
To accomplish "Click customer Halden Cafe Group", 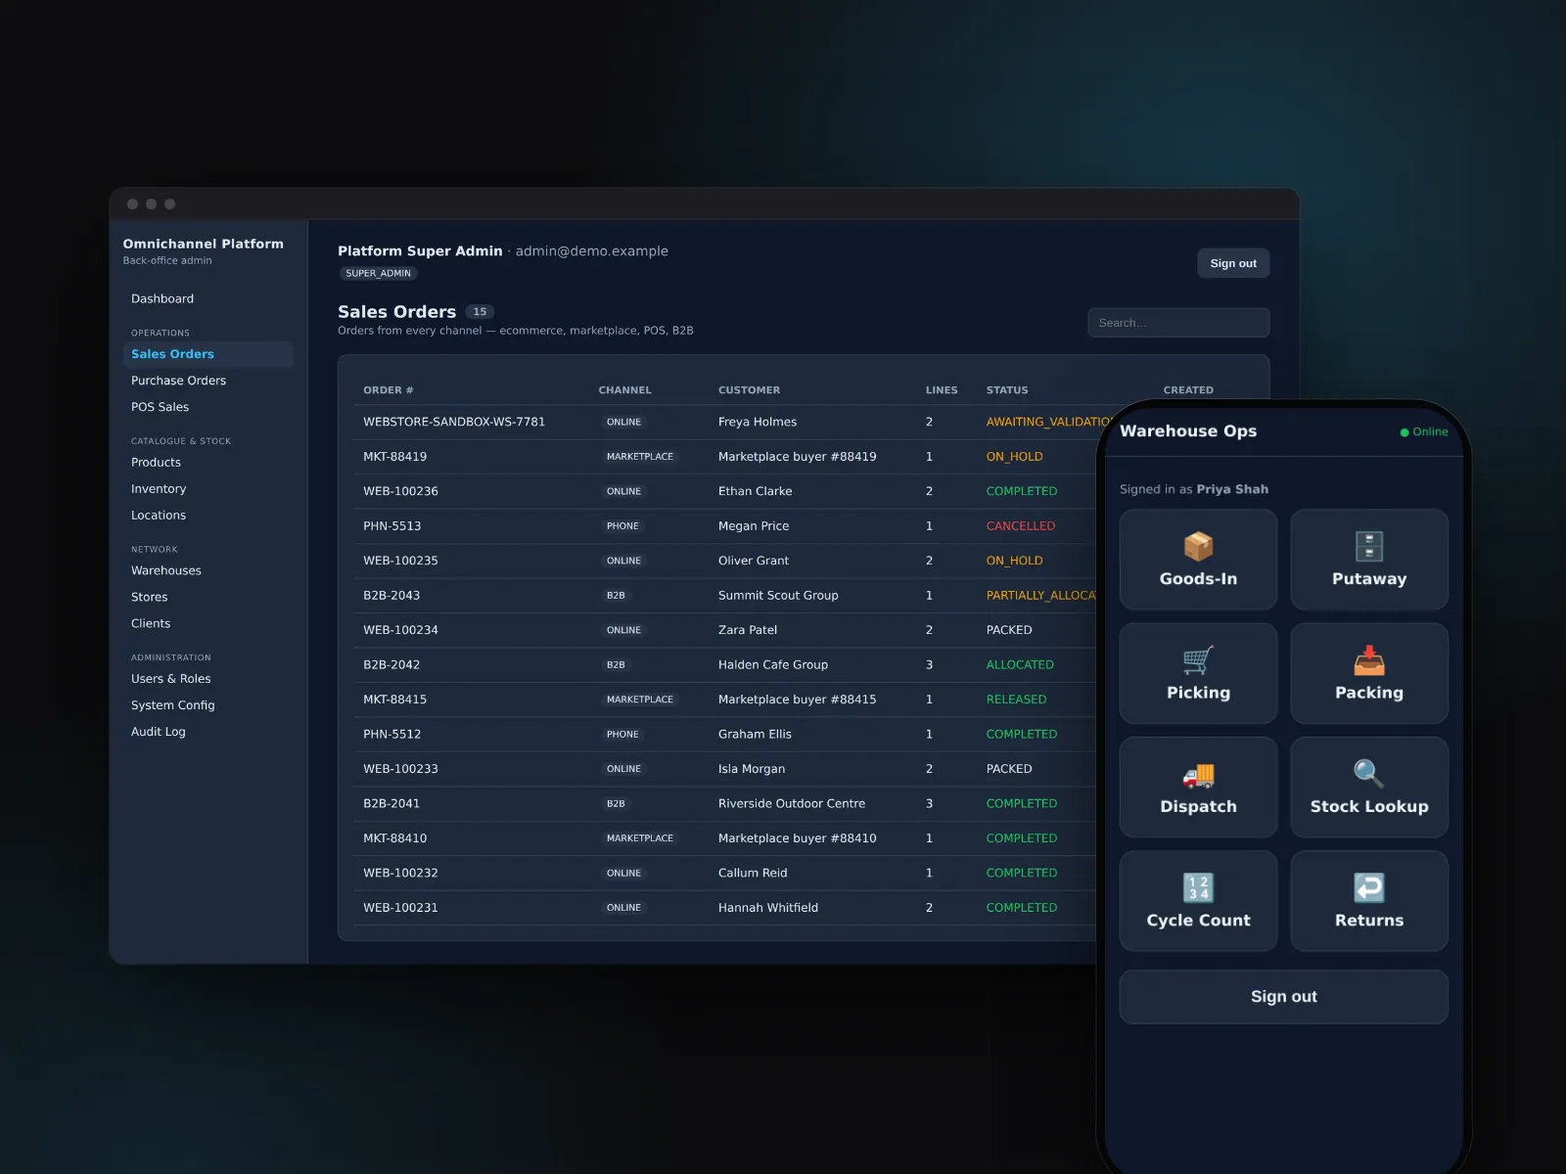I will pyautogui.click(x=773, y=665).
